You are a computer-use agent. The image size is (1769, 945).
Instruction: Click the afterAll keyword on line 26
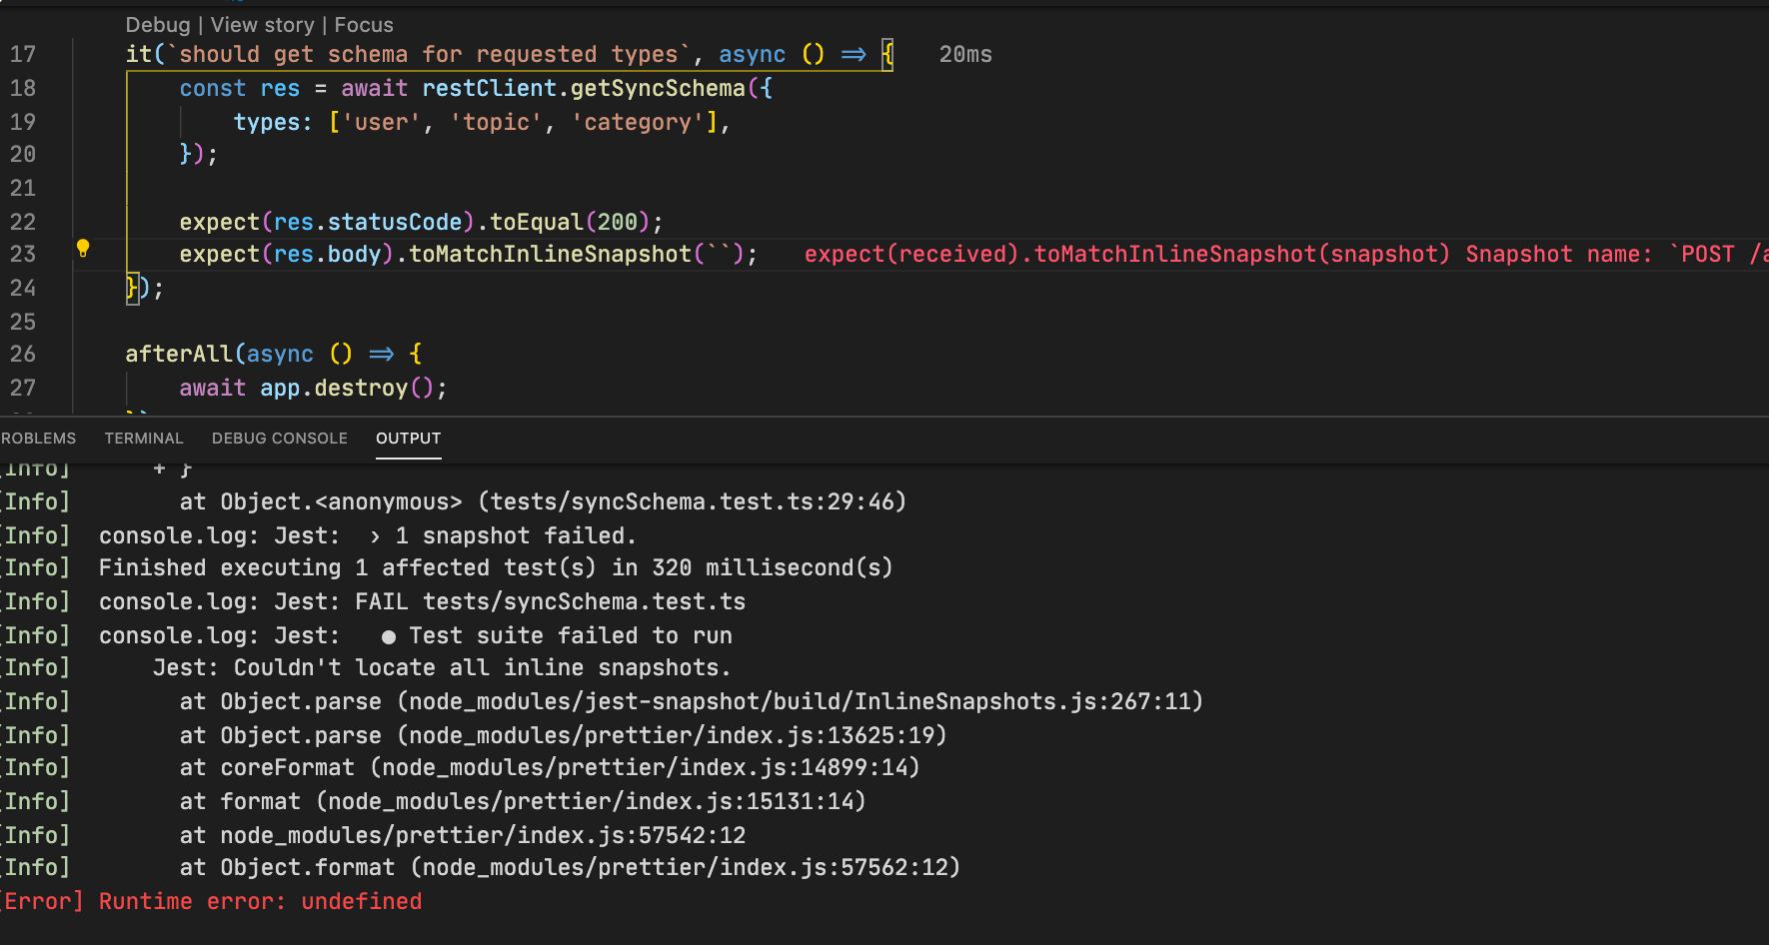point(179,353)
